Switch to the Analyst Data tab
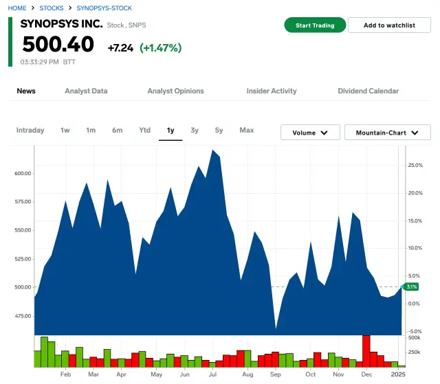440x384 pixels. [x=86, y=91]
